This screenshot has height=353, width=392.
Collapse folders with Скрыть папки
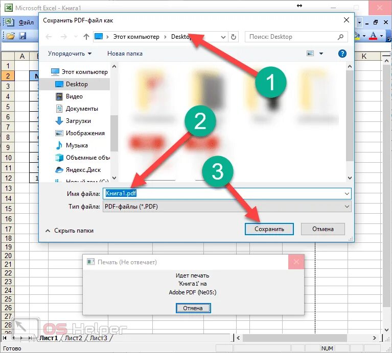tap(70, 231)
